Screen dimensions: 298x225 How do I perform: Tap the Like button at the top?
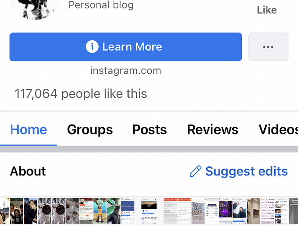(x=267, y=10)
